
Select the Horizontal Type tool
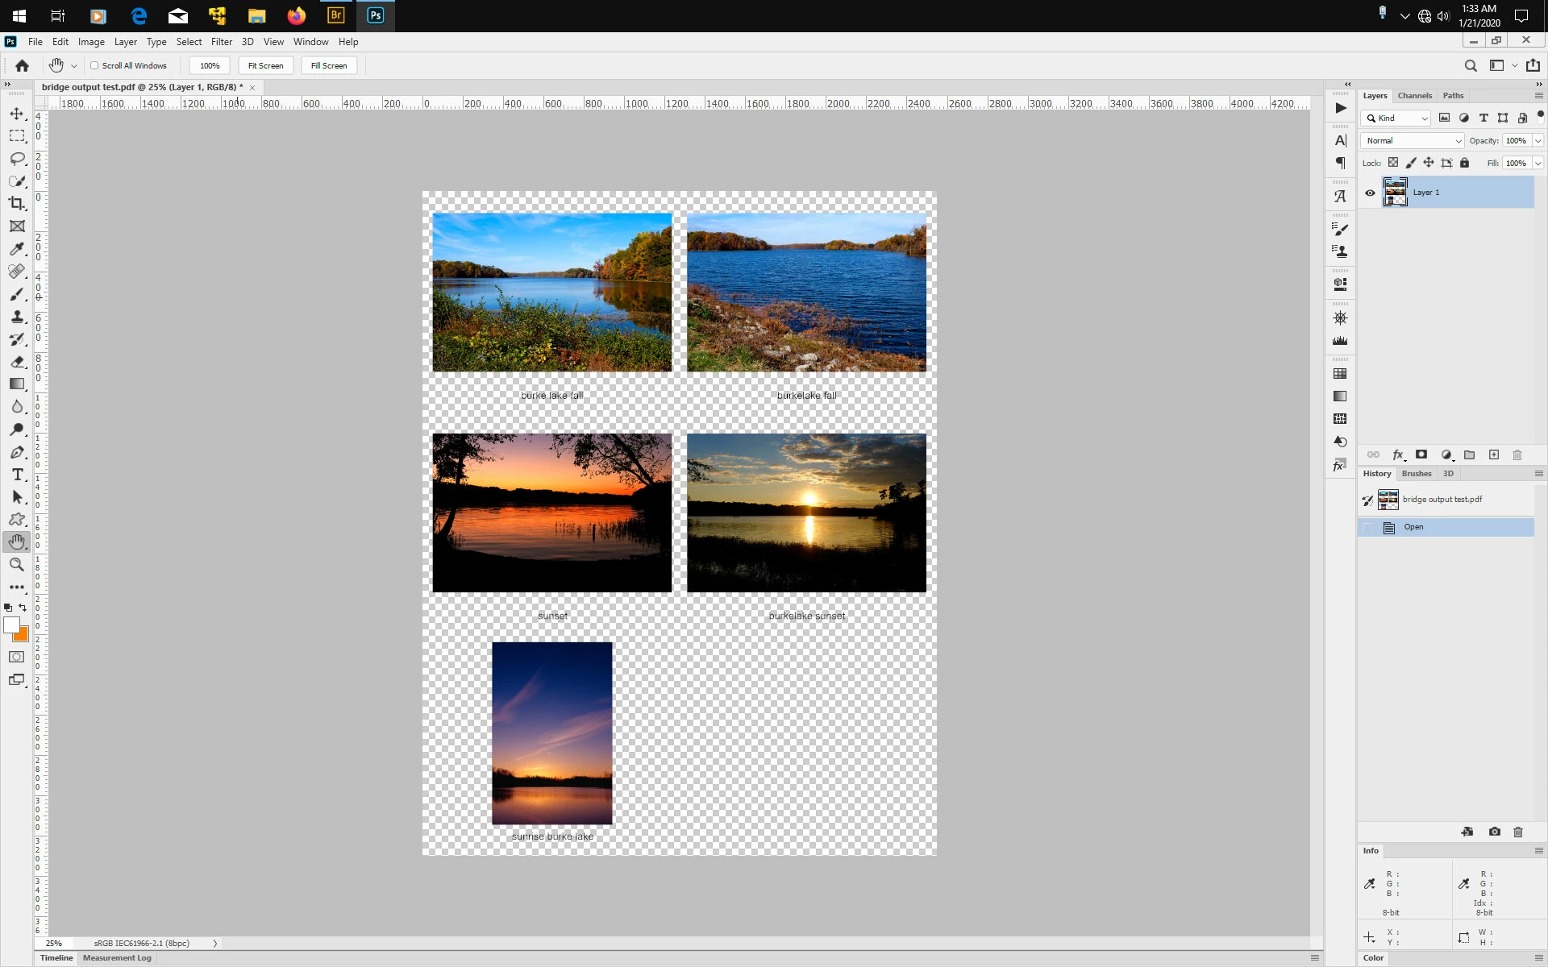coord(17,475)
